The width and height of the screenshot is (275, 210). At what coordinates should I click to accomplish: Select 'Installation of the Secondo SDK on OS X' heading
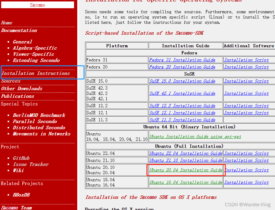[x=151, y=197]
